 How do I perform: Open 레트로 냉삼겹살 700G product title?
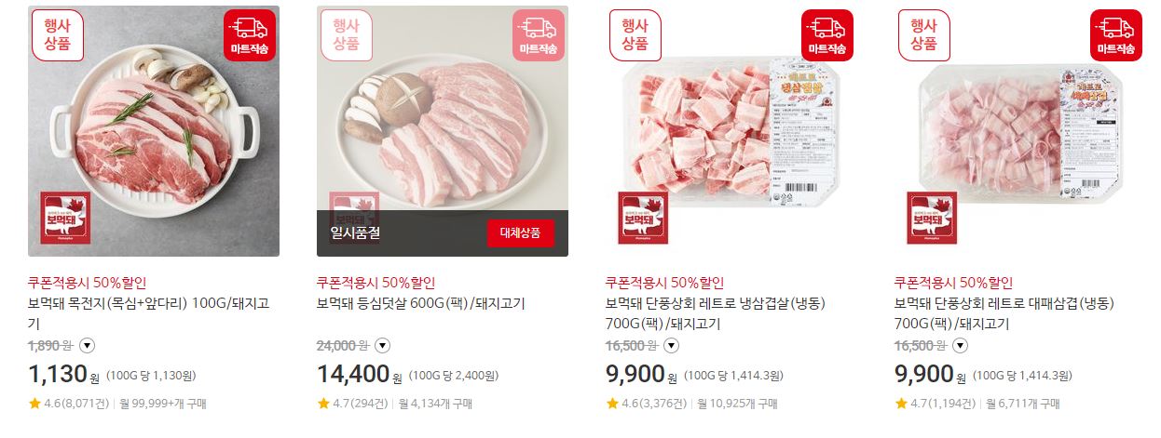click(716, 313)
